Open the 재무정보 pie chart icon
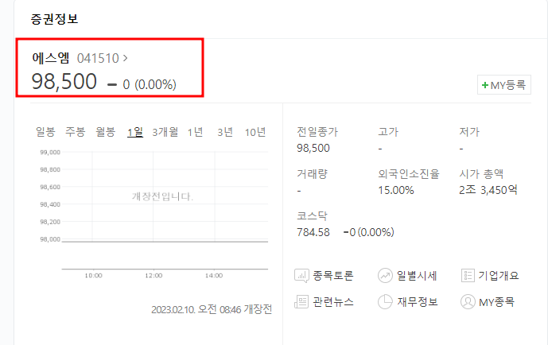548x345 pixels. (385, 302)
